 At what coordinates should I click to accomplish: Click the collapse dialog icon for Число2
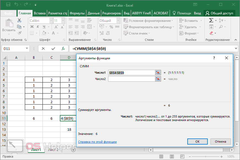pyautogui.click(x=158, y=79)
